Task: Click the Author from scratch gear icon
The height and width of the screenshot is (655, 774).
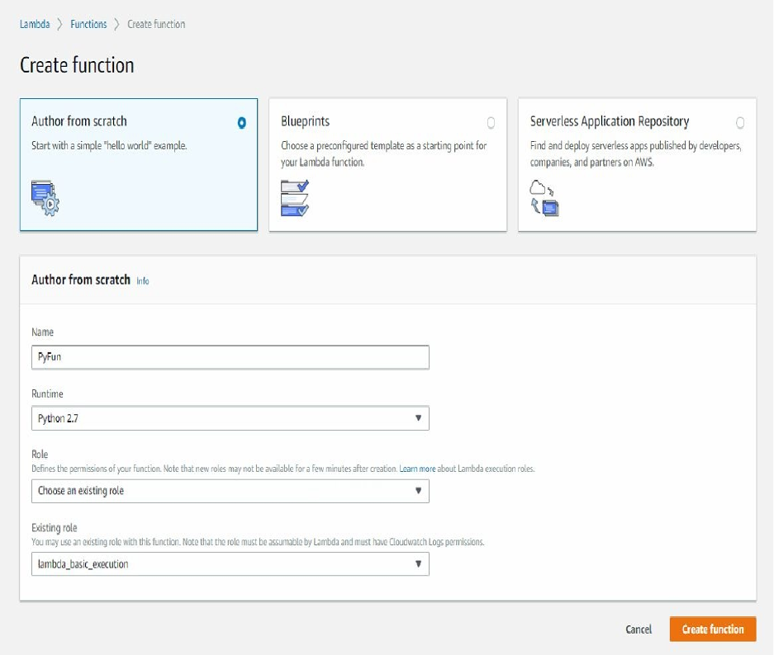Action: click(45, 198)
